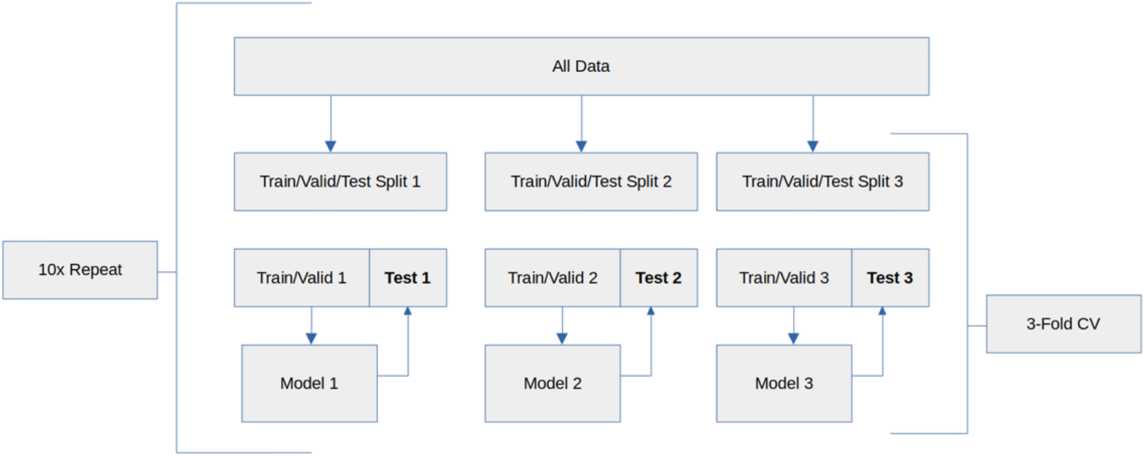
Task: Select the Model 3 box
Action: [784, 383]
